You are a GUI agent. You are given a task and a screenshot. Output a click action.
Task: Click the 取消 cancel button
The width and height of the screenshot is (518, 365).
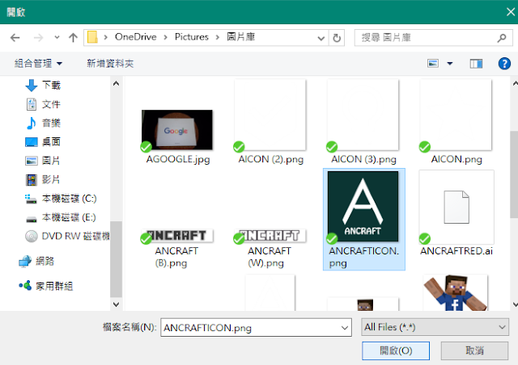(474, 350)
